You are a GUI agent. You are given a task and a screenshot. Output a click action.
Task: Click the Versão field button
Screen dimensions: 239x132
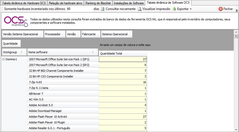tap(73, 34)
